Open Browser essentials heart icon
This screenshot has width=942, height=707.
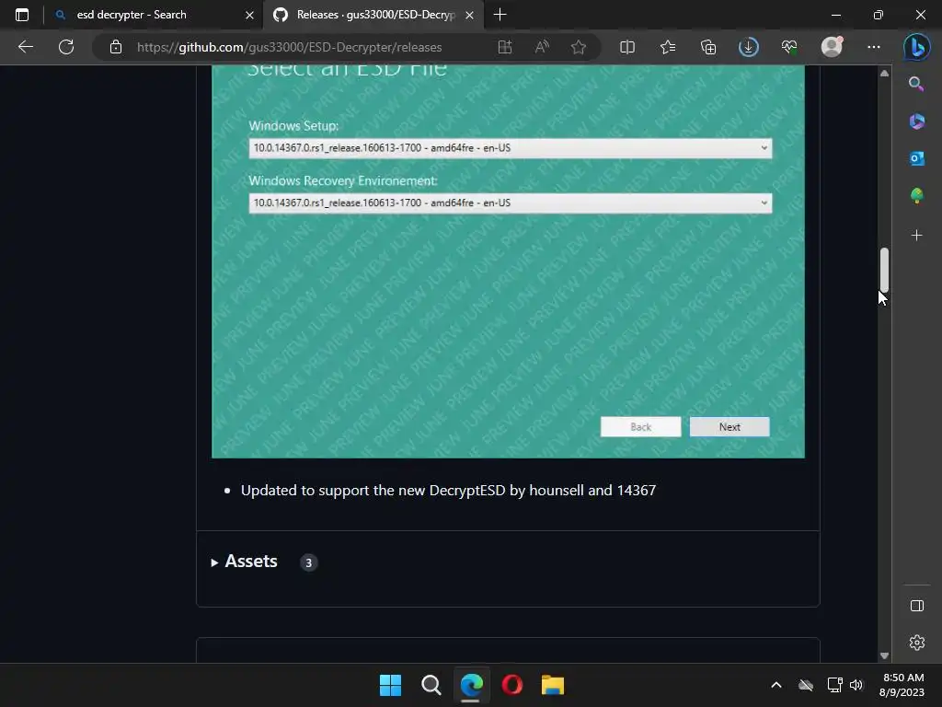(789, 47)
